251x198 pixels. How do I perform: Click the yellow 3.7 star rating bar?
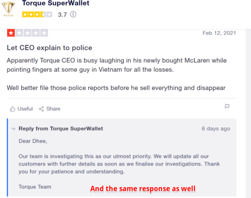click(x=37, y=14)
